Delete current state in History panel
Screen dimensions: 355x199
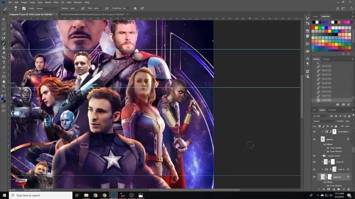click(x=349, y=104)
